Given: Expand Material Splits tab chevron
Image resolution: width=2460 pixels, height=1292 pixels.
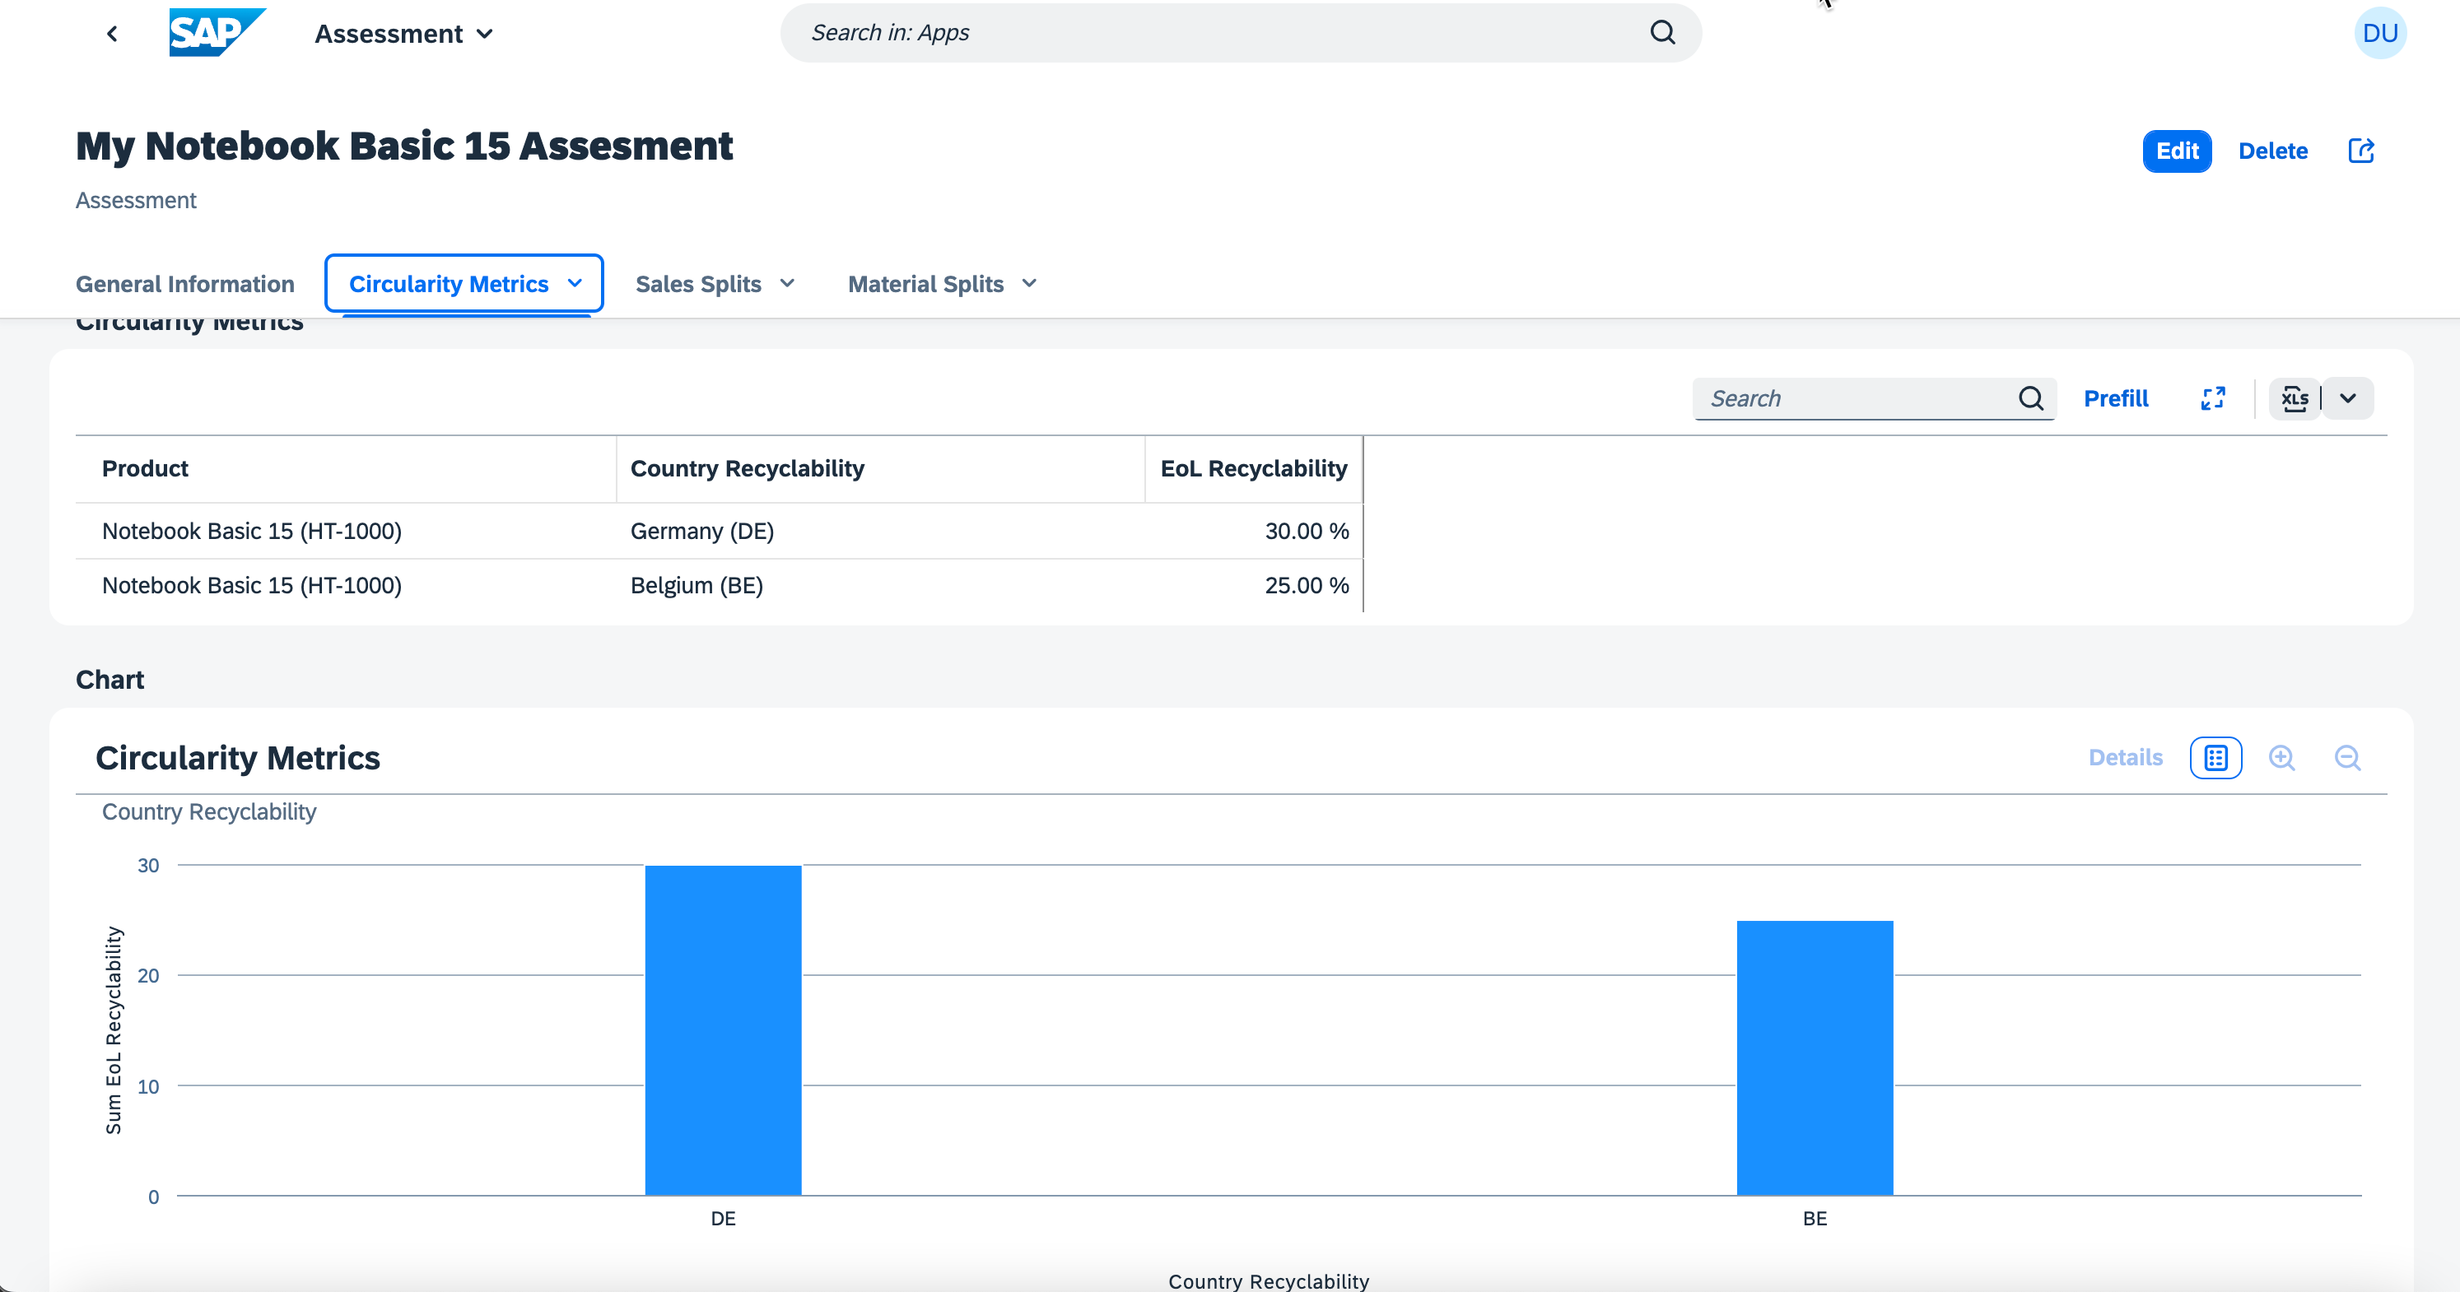Looking at the screenshot, I should click(1028, 283).
